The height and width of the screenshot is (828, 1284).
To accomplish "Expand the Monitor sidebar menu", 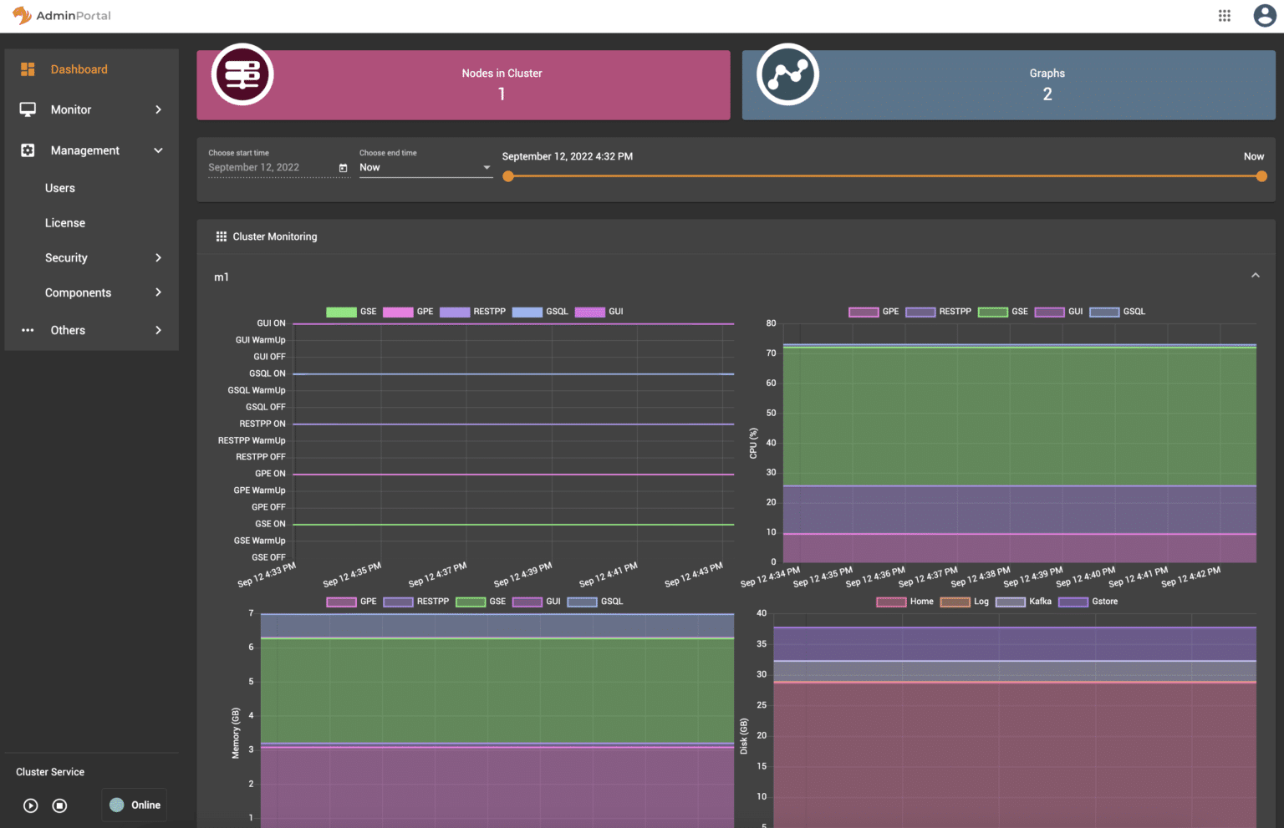I will pyautogui.click(x=91, y=109).
